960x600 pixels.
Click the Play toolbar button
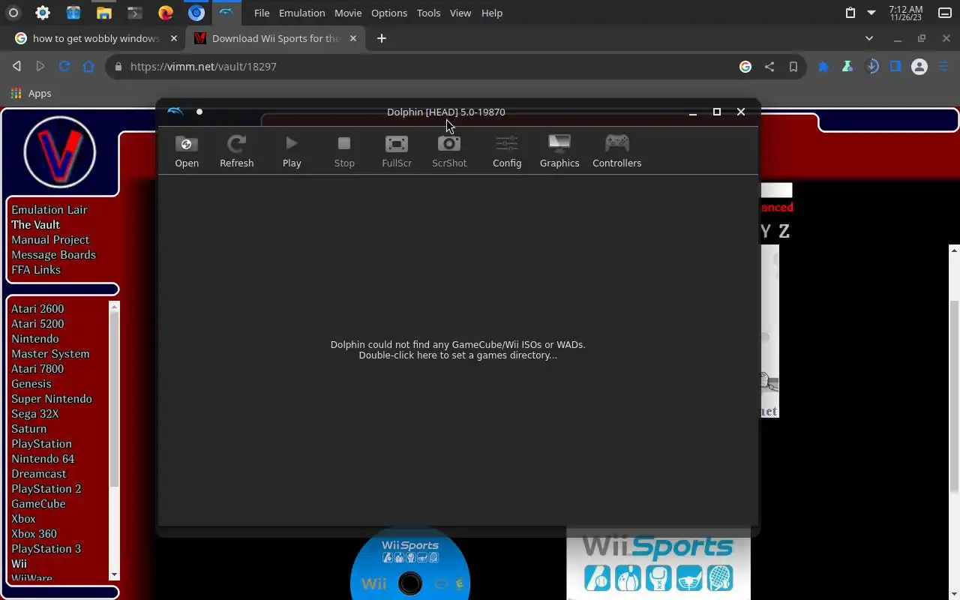click(292, 151)
